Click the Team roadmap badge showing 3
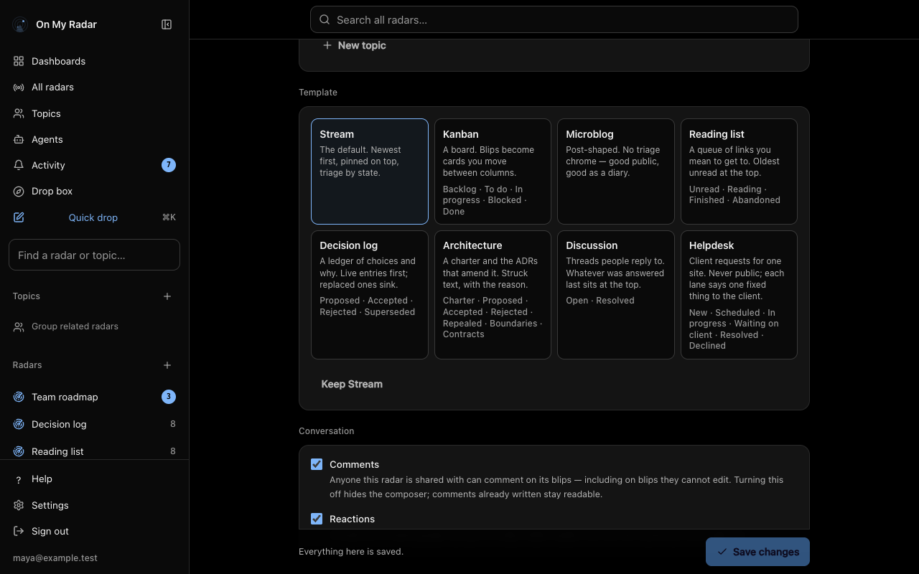 (x=169, y=397)
